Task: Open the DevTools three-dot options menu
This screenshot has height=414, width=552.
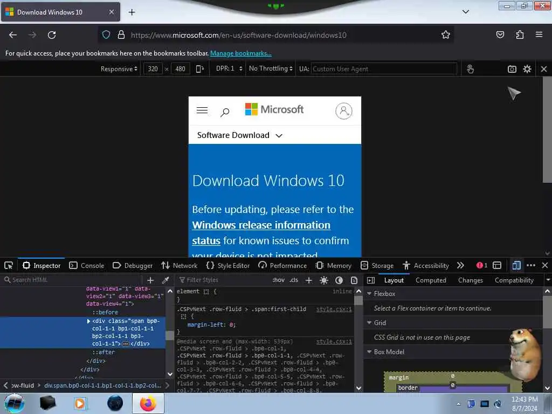Action: click(x=531, y=265)
